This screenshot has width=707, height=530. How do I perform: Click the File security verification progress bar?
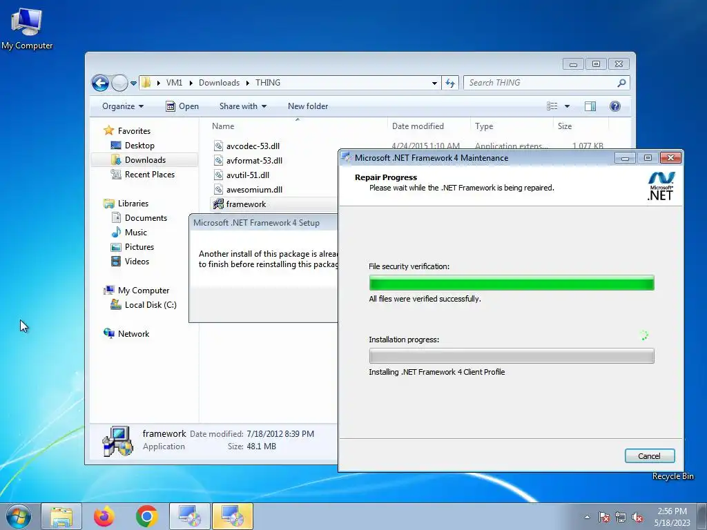point(512,283)
